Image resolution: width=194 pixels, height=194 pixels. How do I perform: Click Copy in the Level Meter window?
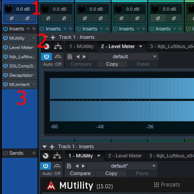tap(112, 64)
